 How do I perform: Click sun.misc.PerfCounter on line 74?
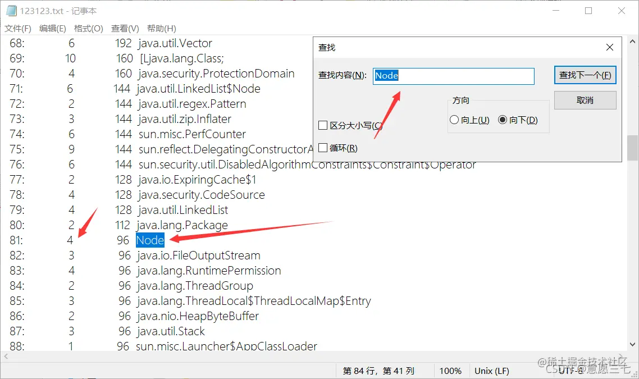click(x=192, y=134)
